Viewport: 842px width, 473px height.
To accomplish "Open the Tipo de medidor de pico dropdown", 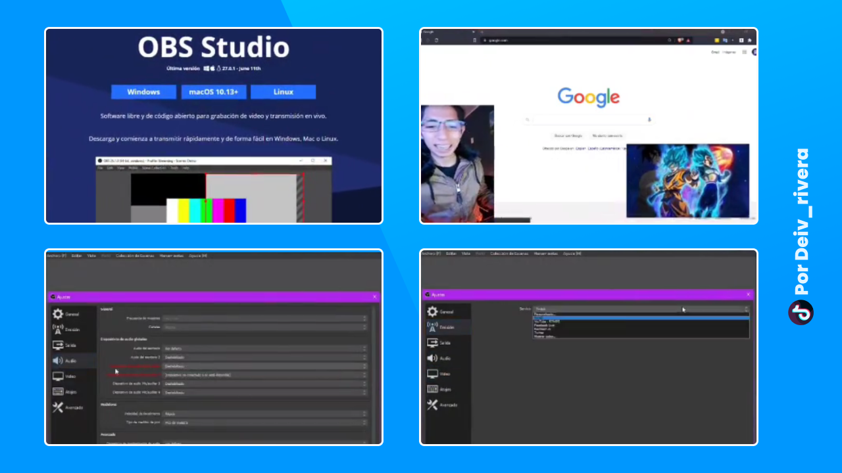I will tap(264, 422).
